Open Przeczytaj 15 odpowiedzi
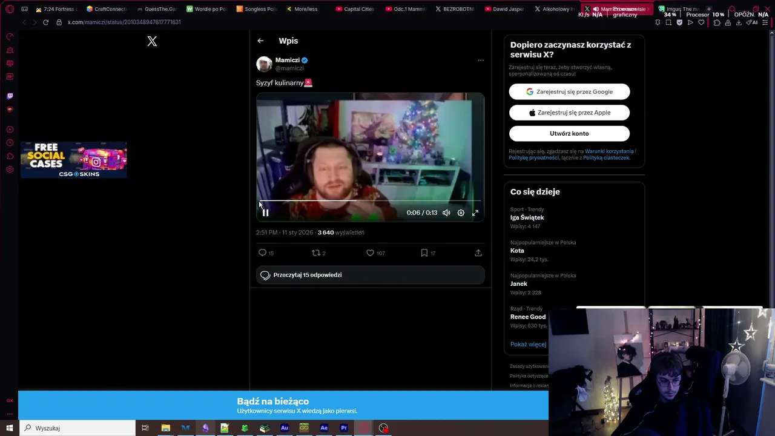The image size is (775, 436). (x=370, y=275)
